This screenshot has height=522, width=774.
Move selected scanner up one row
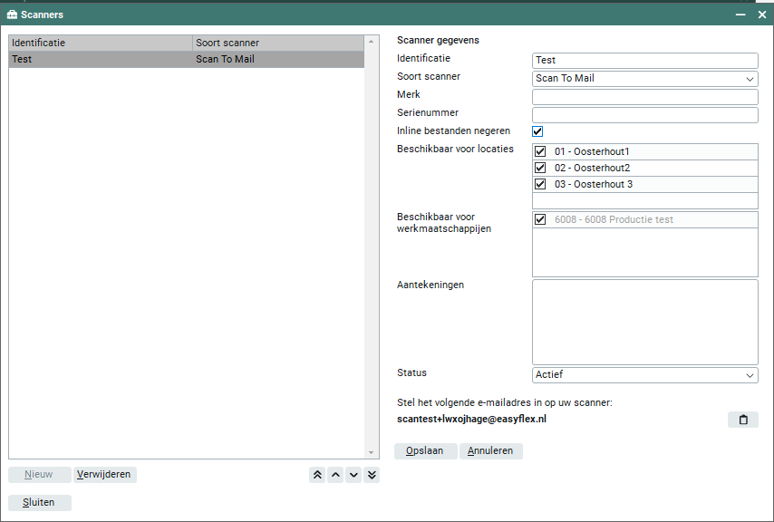[x=335, y=475]
